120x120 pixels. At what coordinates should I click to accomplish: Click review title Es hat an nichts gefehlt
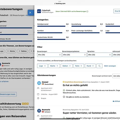[x=75, y=85]
